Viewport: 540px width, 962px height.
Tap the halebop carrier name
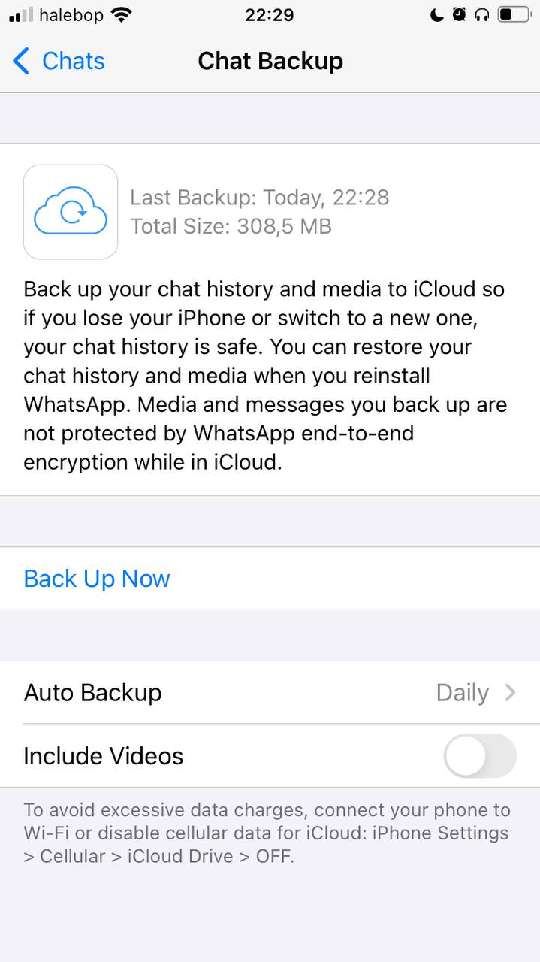click(71, 14)
